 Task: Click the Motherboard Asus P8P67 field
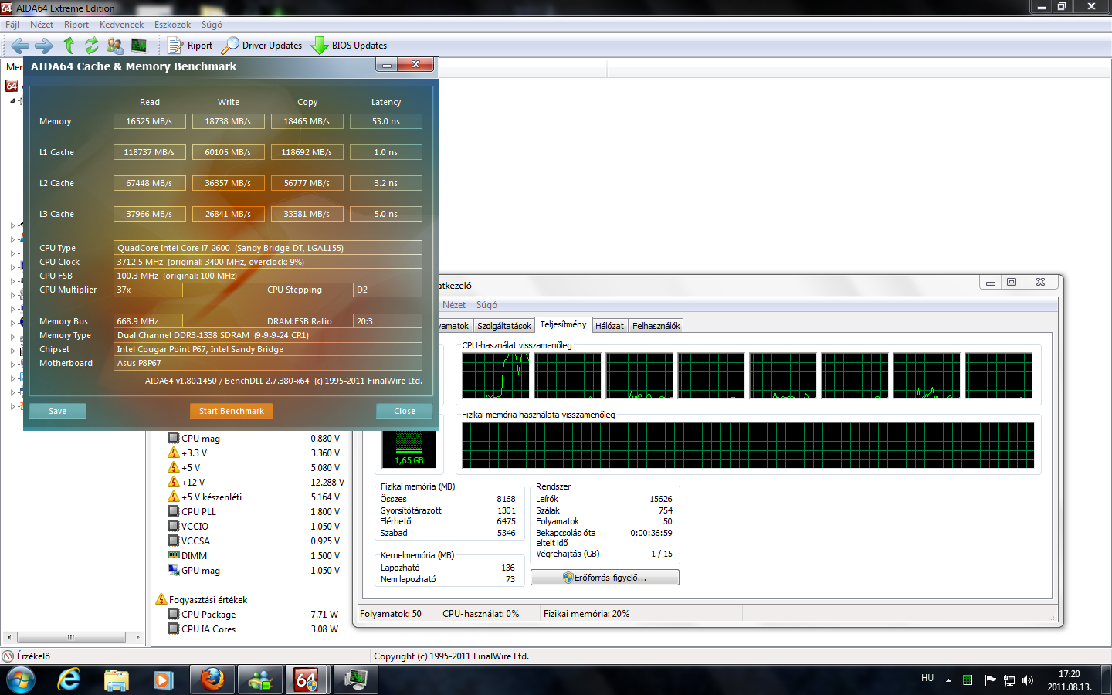[x=268, y=363]
